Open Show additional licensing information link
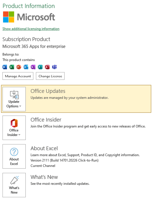153x199 pixels. coord(31,29)
